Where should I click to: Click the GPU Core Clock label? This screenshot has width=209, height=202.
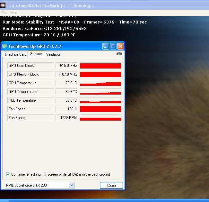click(x=30, y=66)
